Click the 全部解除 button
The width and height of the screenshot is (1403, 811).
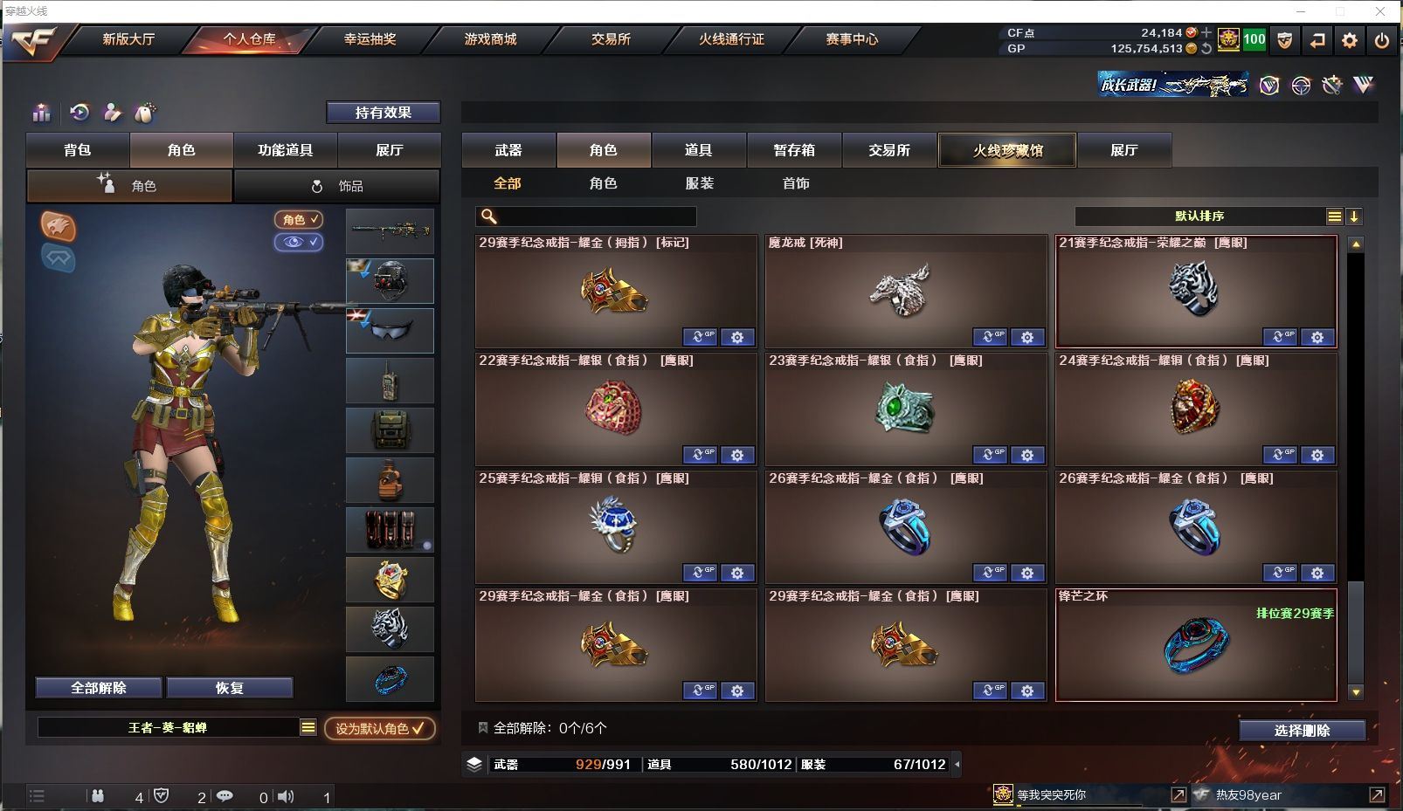pos(99,688)
